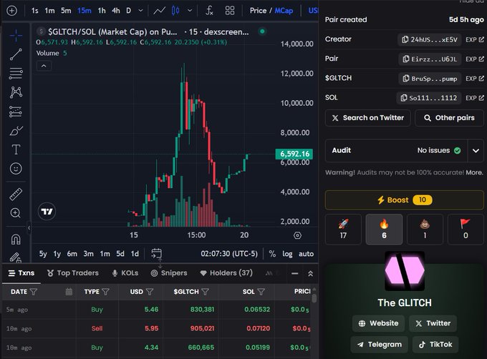The height and width of the screenshot is (359, 487).
Task: Open chart settings gear on price axis
Action: (297, 235)
